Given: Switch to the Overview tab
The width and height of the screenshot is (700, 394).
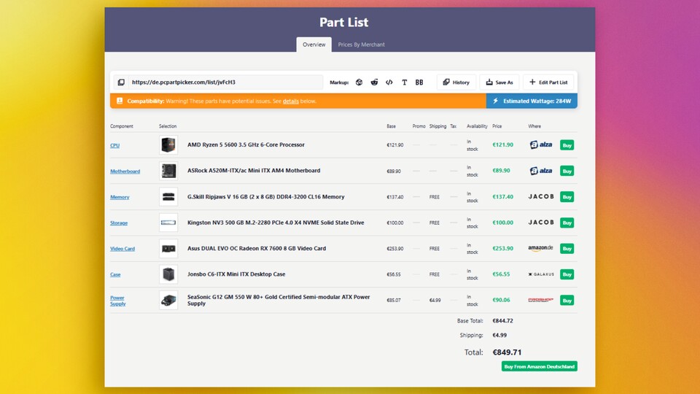Looking at the screenshot, I should [x=314, y=45].
